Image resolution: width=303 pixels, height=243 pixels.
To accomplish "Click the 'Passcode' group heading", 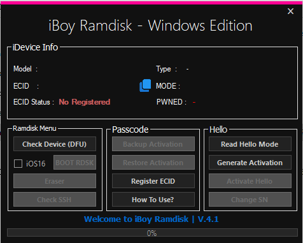I will tap(130, 129).
